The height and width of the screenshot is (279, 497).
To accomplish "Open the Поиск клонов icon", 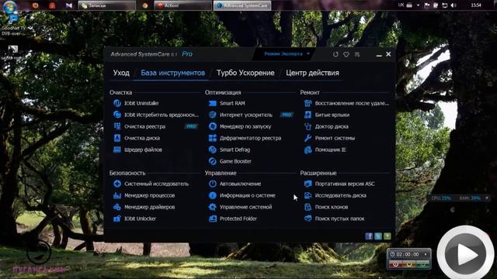I will (x=308, y=207).
